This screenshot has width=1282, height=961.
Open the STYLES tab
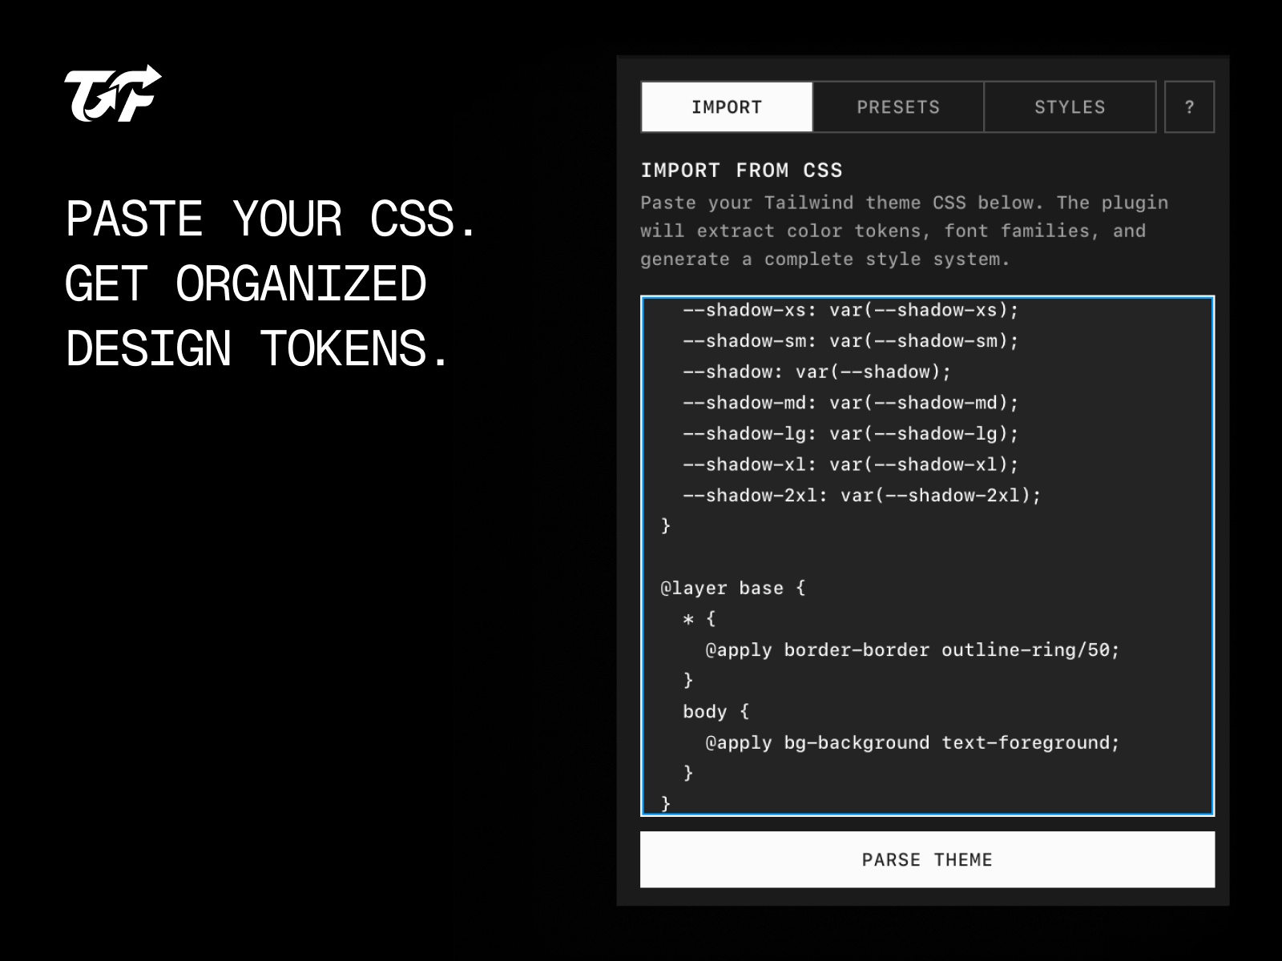pos(1070,107)
